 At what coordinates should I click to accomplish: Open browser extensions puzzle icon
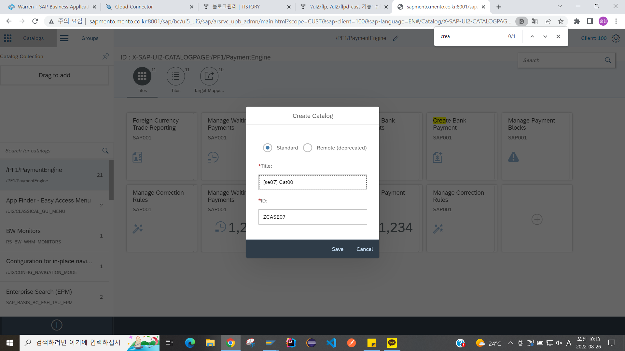point(577,21)
